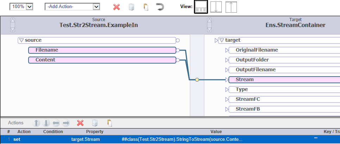Click the top toolbar paste clipboard icon
This screenshot has width=340, height=144.
tap(146, 7)
